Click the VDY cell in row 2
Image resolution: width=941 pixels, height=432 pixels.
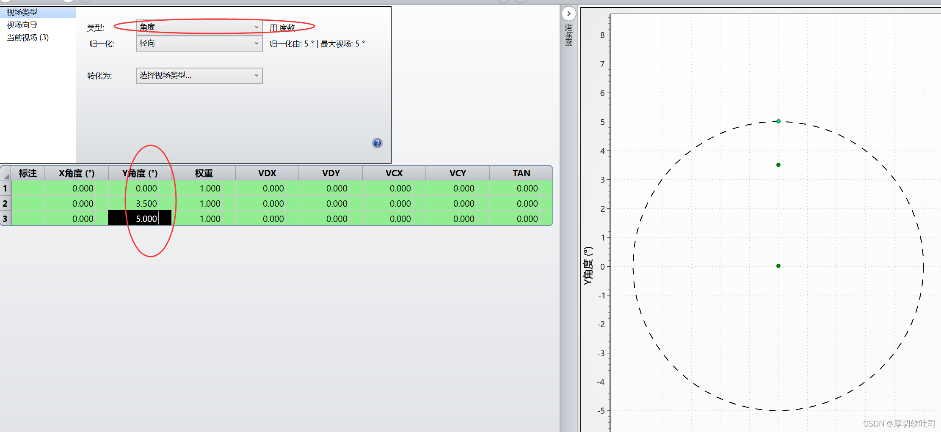pyautogui.click(x=331, y=204)
